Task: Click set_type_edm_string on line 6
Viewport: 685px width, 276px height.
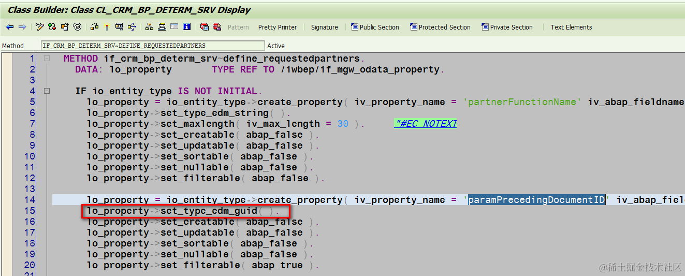Action: 214,113
